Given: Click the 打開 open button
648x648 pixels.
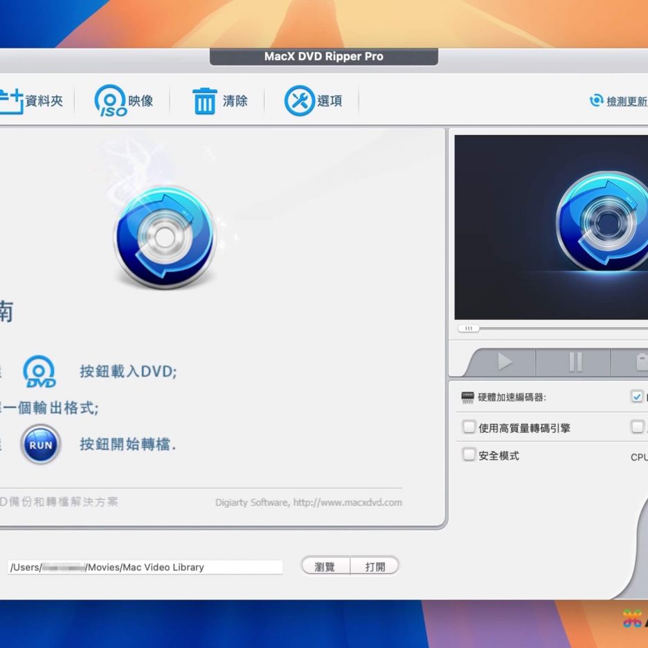Looking at the screenshot, I should 375,566.
